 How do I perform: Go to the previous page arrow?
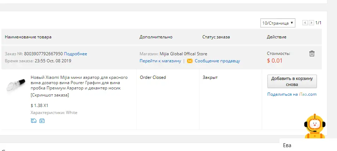coord(305,23)
